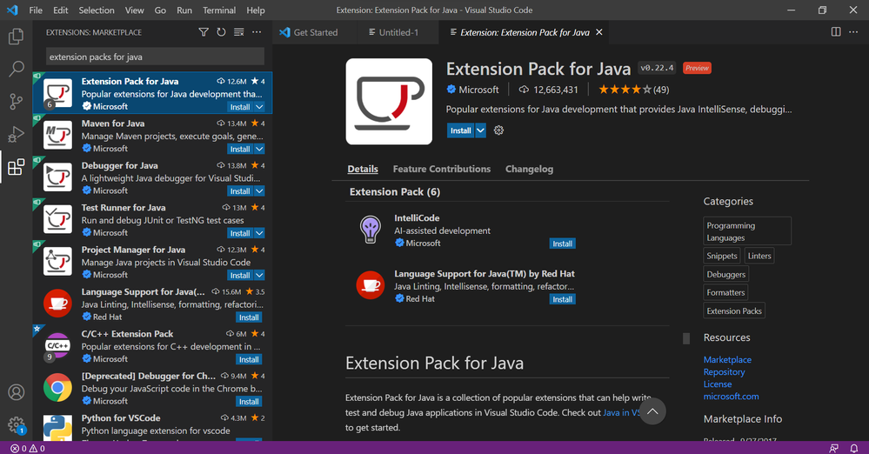Screen dimensions: 869x454
Task: Expand install dropdown for Test Runner for Java
Action: click(259, 233)
